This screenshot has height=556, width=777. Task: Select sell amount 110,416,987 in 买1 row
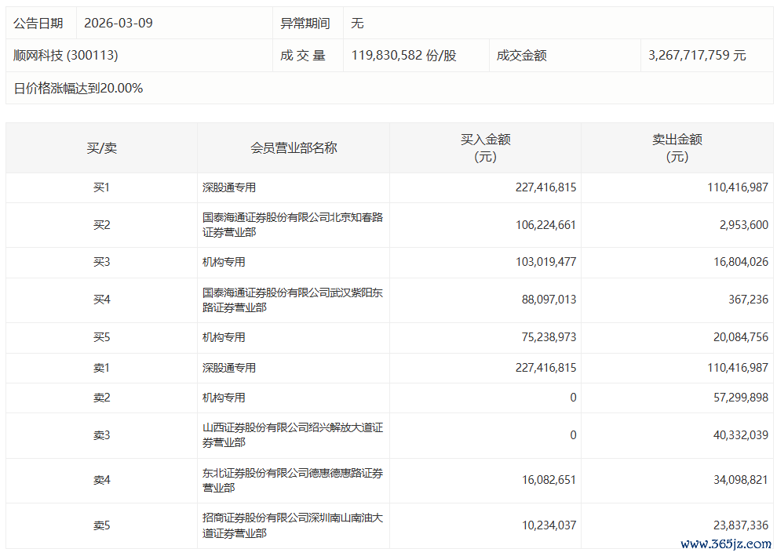point(737,187)
